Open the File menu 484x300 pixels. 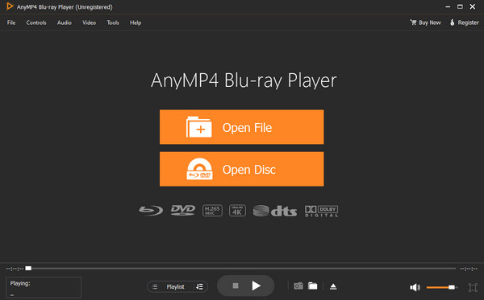pyautogui.click(x=11, y=23)
